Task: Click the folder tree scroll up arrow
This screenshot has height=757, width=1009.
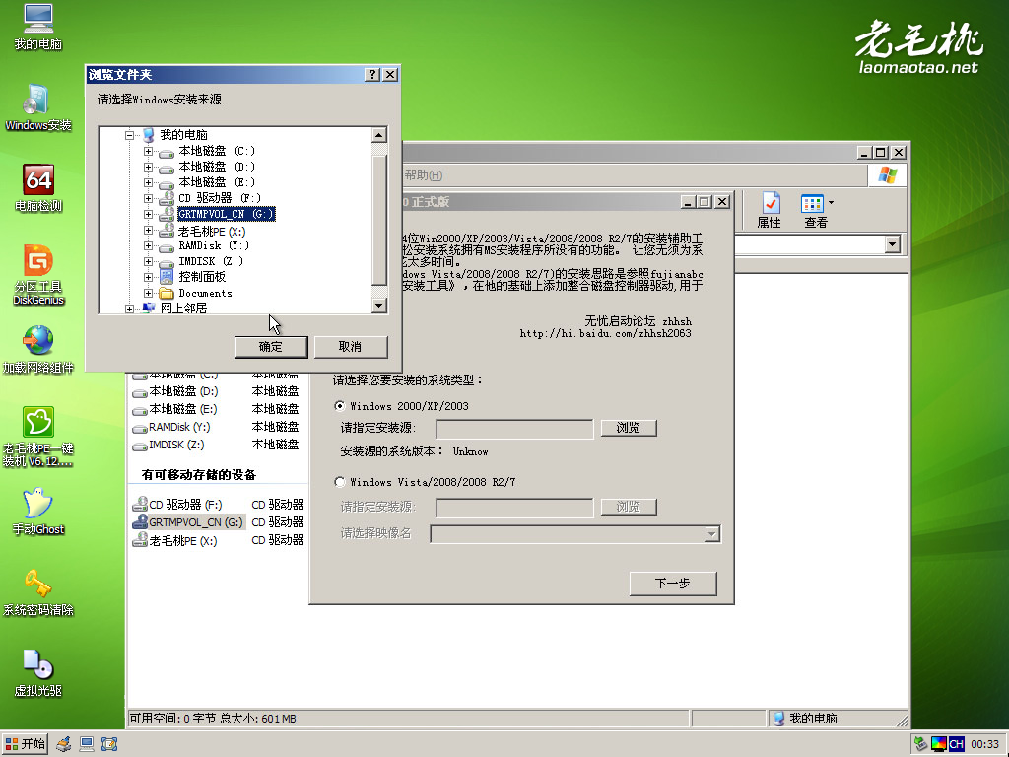Action: coord(379,135)
